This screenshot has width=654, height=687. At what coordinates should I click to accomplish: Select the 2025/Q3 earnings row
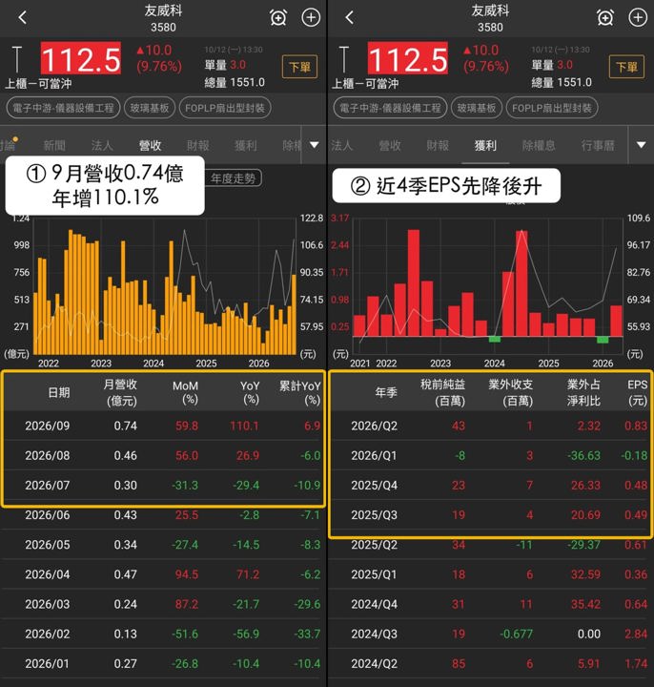pyautogui.click(x=491, y=515)
